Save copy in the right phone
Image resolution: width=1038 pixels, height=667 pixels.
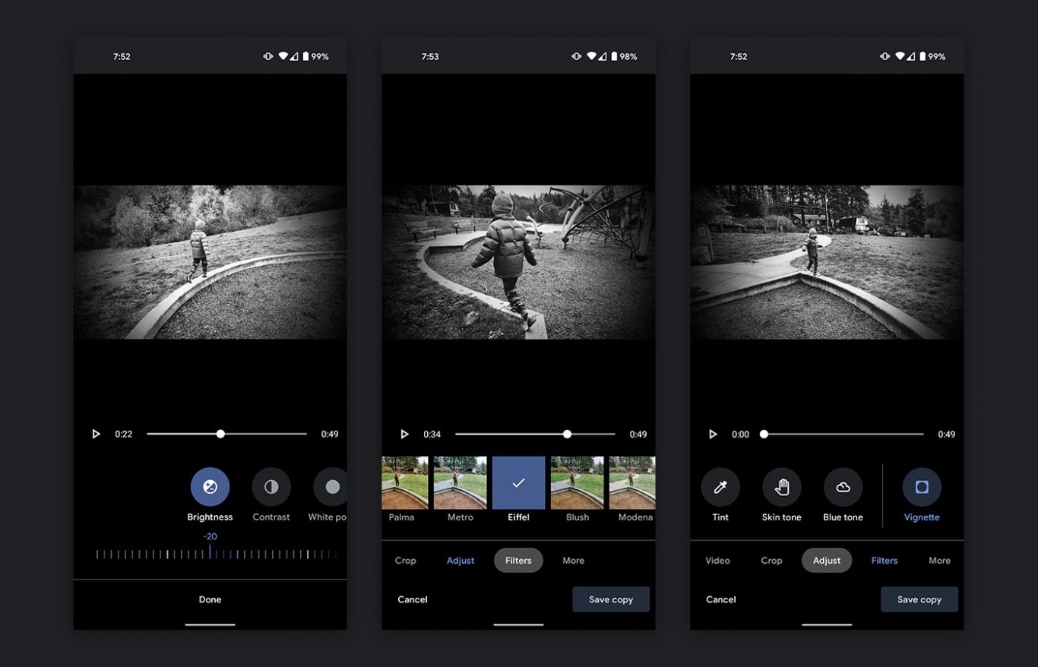point(919,599)
